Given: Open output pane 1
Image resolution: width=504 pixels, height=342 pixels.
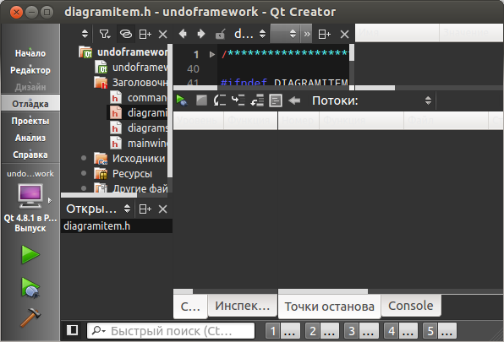Looking at the screenshot, I should (282, 331).
